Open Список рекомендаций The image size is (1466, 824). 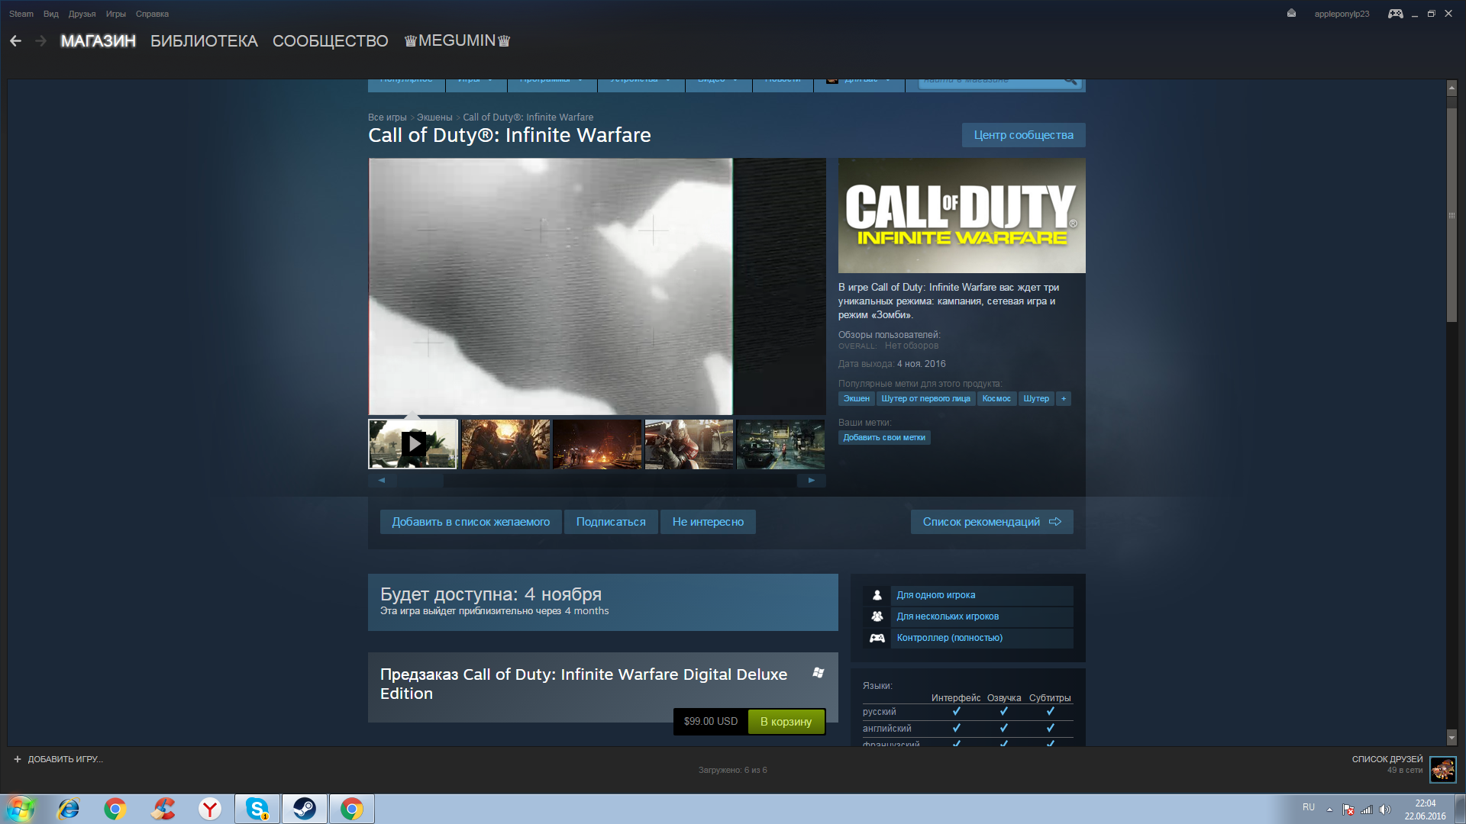992,522
